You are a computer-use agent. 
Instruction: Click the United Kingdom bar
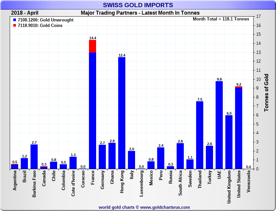pyautogui.click(x=229, y=142)
